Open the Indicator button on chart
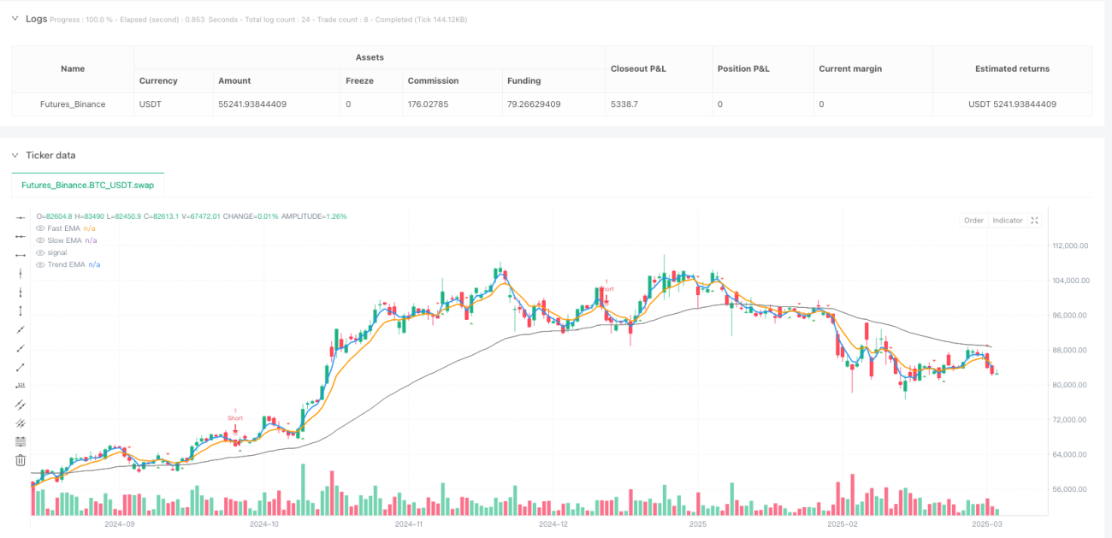 tap(1007, 221)
